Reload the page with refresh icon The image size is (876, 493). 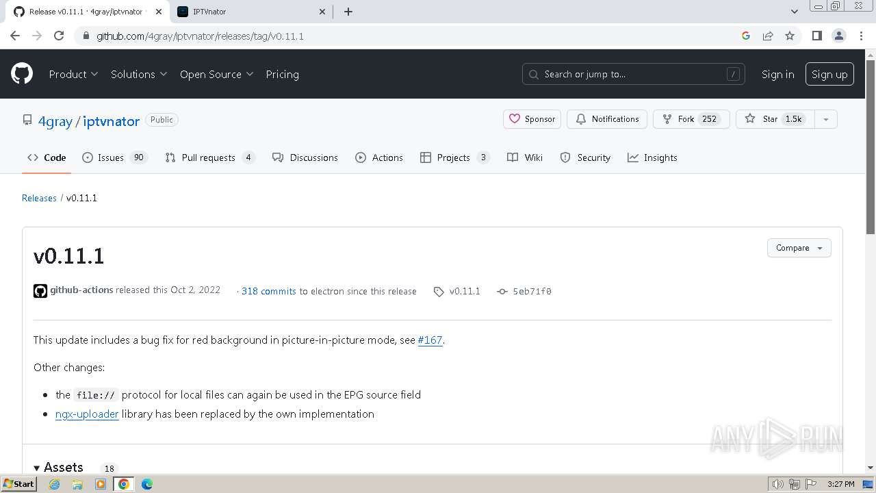[59, 36]
